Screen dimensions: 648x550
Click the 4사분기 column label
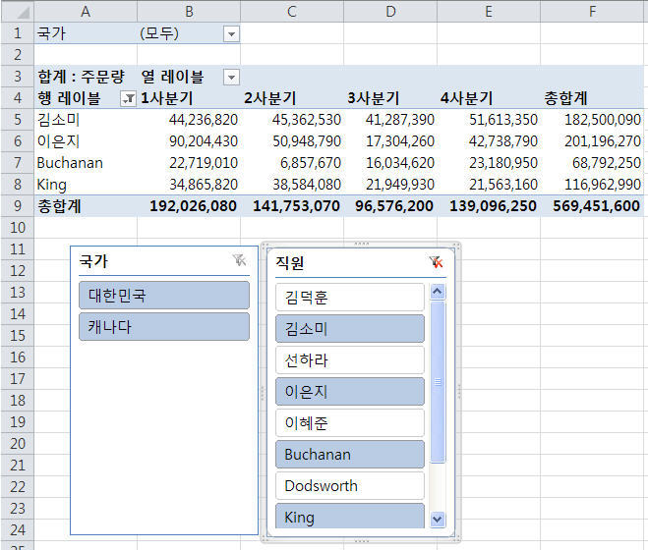point(466,98)
